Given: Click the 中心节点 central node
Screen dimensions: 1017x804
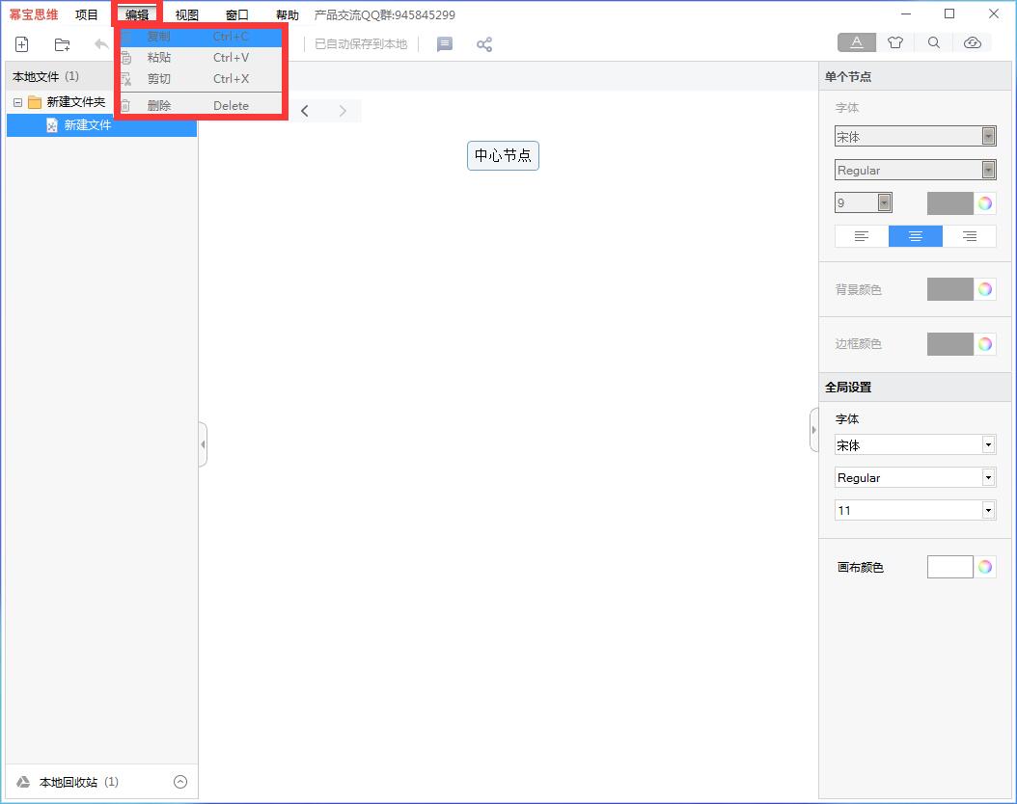Looking at the screenshot, I should point(503,155).
